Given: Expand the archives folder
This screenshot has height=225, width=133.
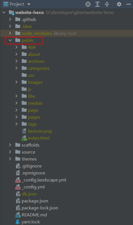Looking at the screenshot, I should pyautogui.click(x=16, y=61).
